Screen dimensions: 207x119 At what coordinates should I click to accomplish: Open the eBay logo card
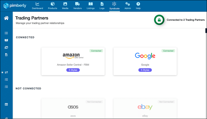[145, 108]
